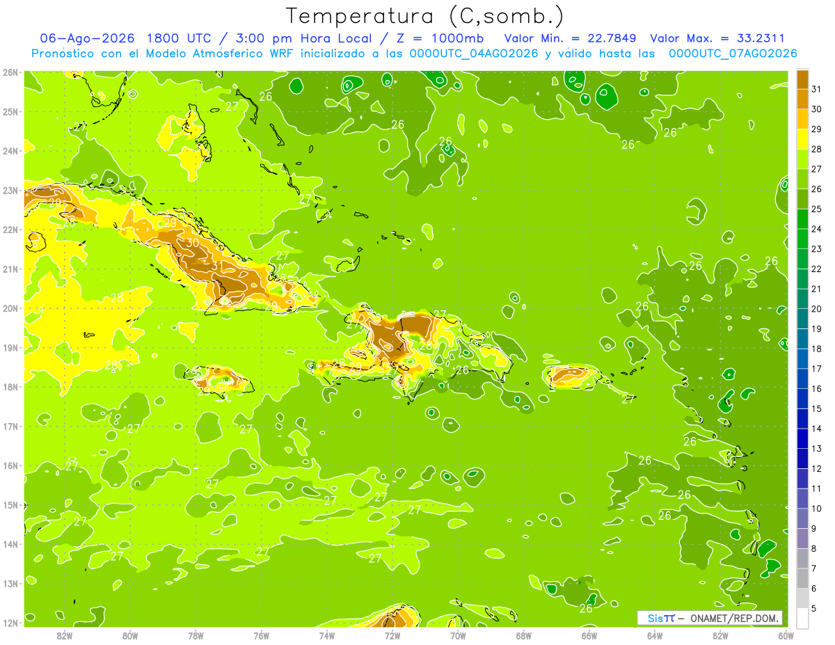835x645 pixels.
Task: Click the colorbar tick label '29'
Action: click(817, 129)
